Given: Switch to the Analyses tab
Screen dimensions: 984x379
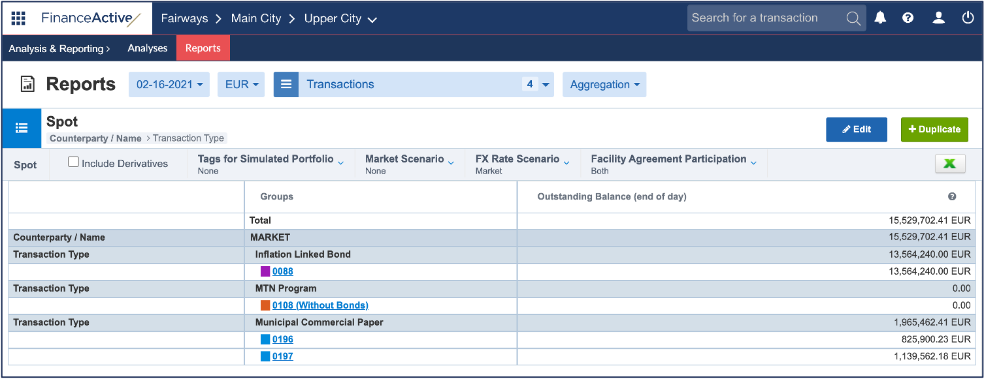Looking at the screenshot, I should (x=148, y=48).
